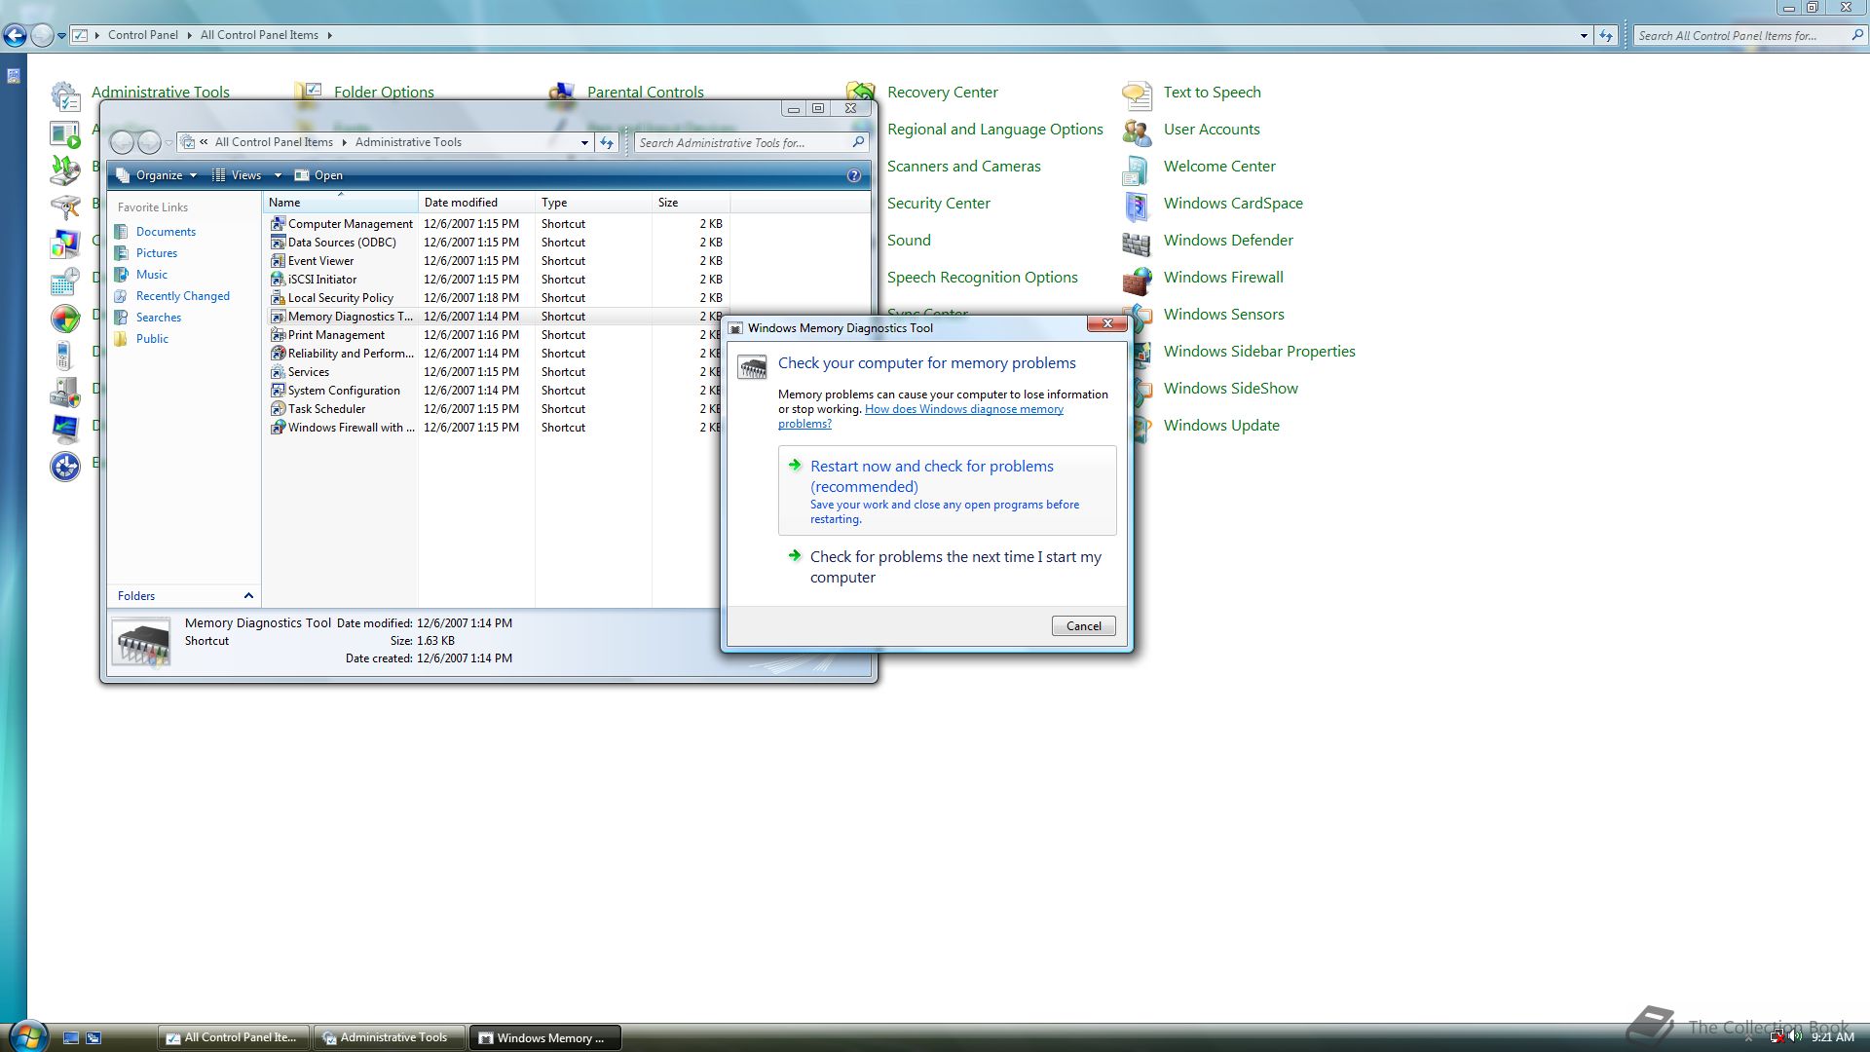Click Open in the toolbar
Screen dimensions: 1870x1052
point(318,175)
